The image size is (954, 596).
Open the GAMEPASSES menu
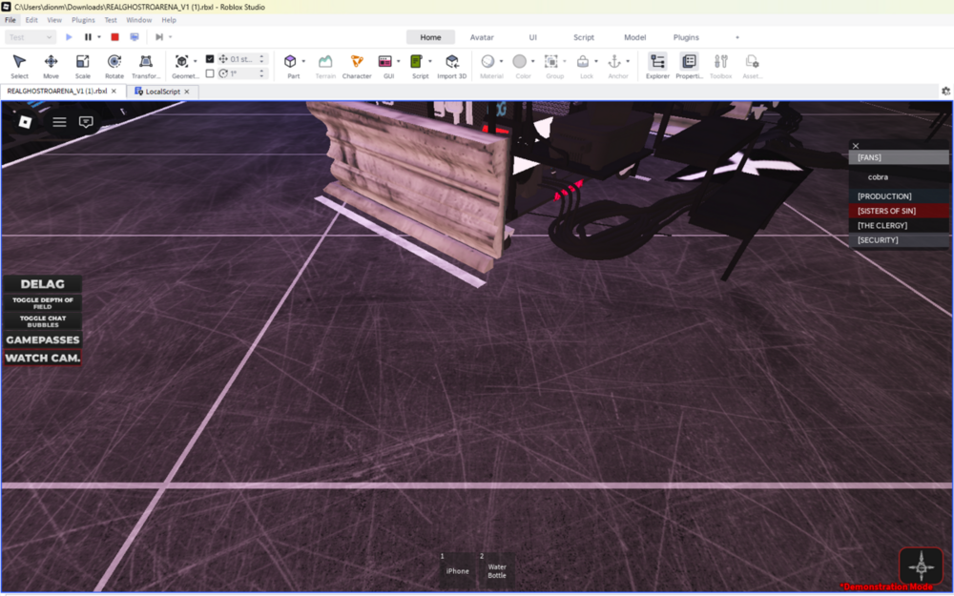[43, 340]
